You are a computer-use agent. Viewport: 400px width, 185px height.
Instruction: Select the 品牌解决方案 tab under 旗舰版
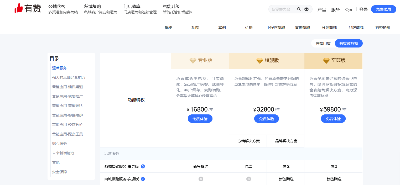pos(286,141)
